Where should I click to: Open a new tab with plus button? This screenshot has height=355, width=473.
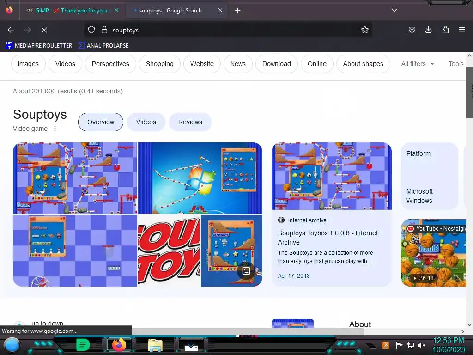click(x=238, y=11)
